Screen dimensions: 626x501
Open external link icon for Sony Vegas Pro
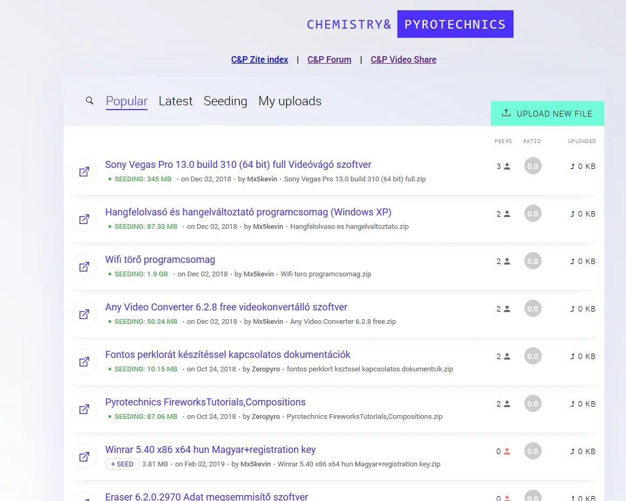click(x=84, y=172)
